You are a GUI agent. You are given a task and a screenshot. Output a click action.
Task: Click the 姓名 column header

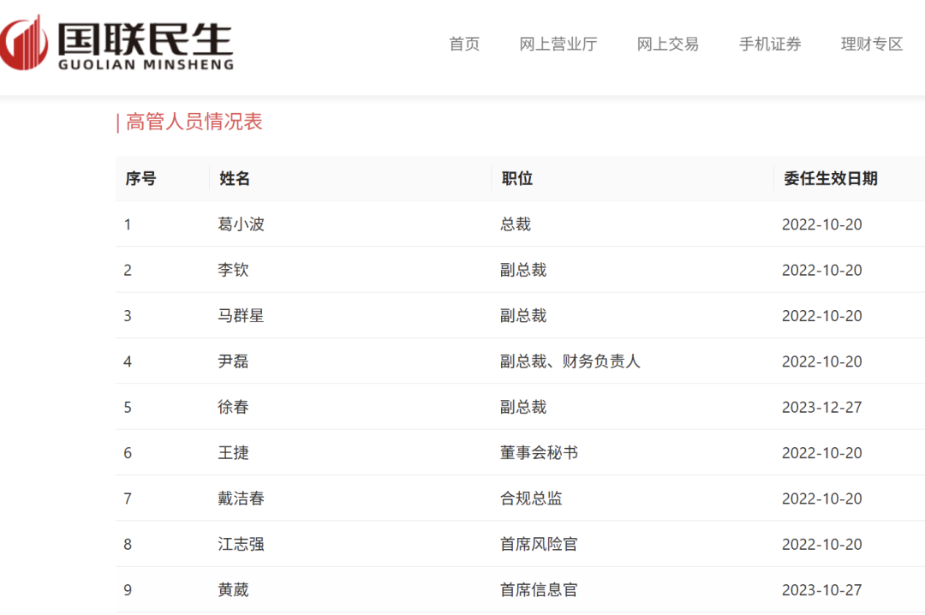pos(234,178)
